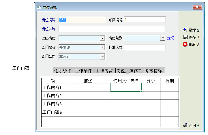Click the 岗位编辑 window title icon

pos(39,7)
